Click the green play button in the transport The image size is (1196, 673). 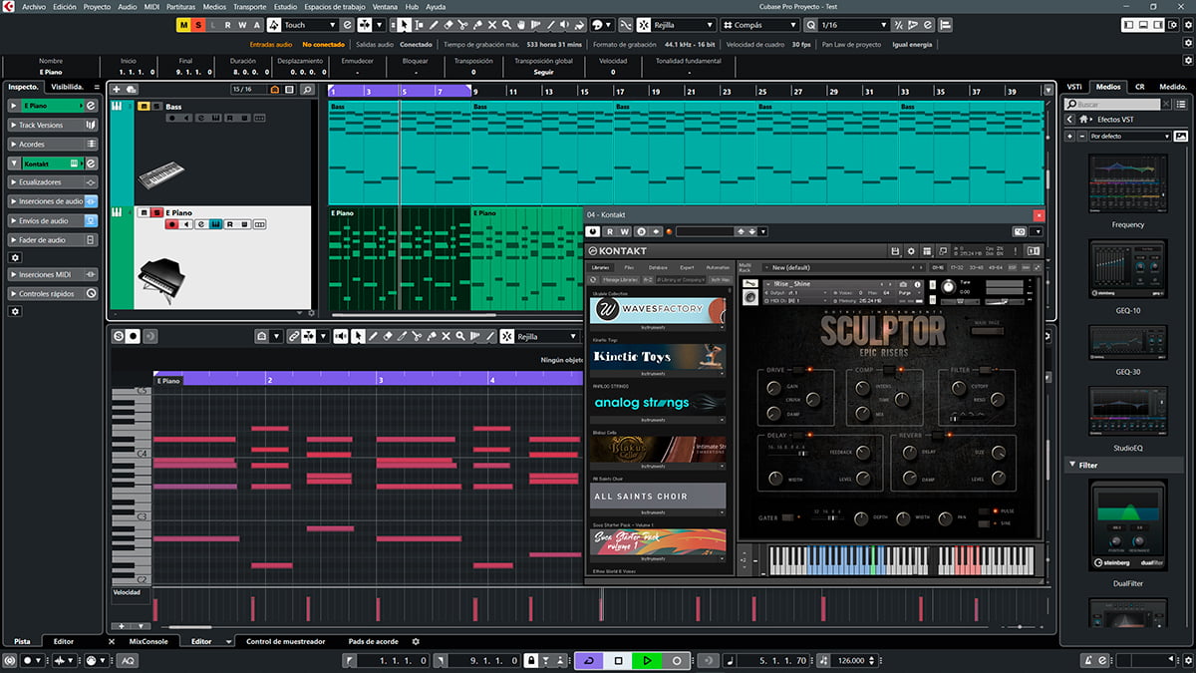[647, 660]
